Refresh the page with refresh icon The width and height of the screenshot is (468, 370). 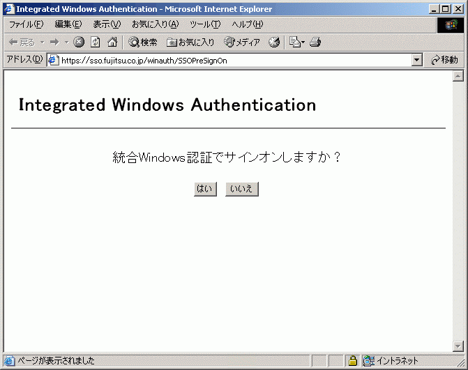tap(96, 42)
